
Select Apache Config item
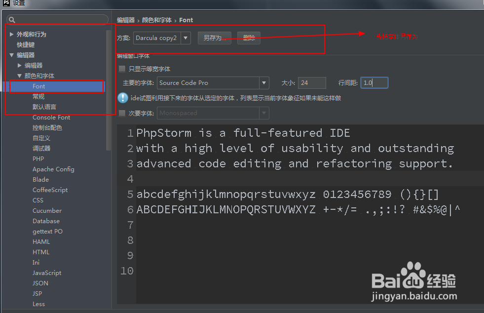click(53, 169)
